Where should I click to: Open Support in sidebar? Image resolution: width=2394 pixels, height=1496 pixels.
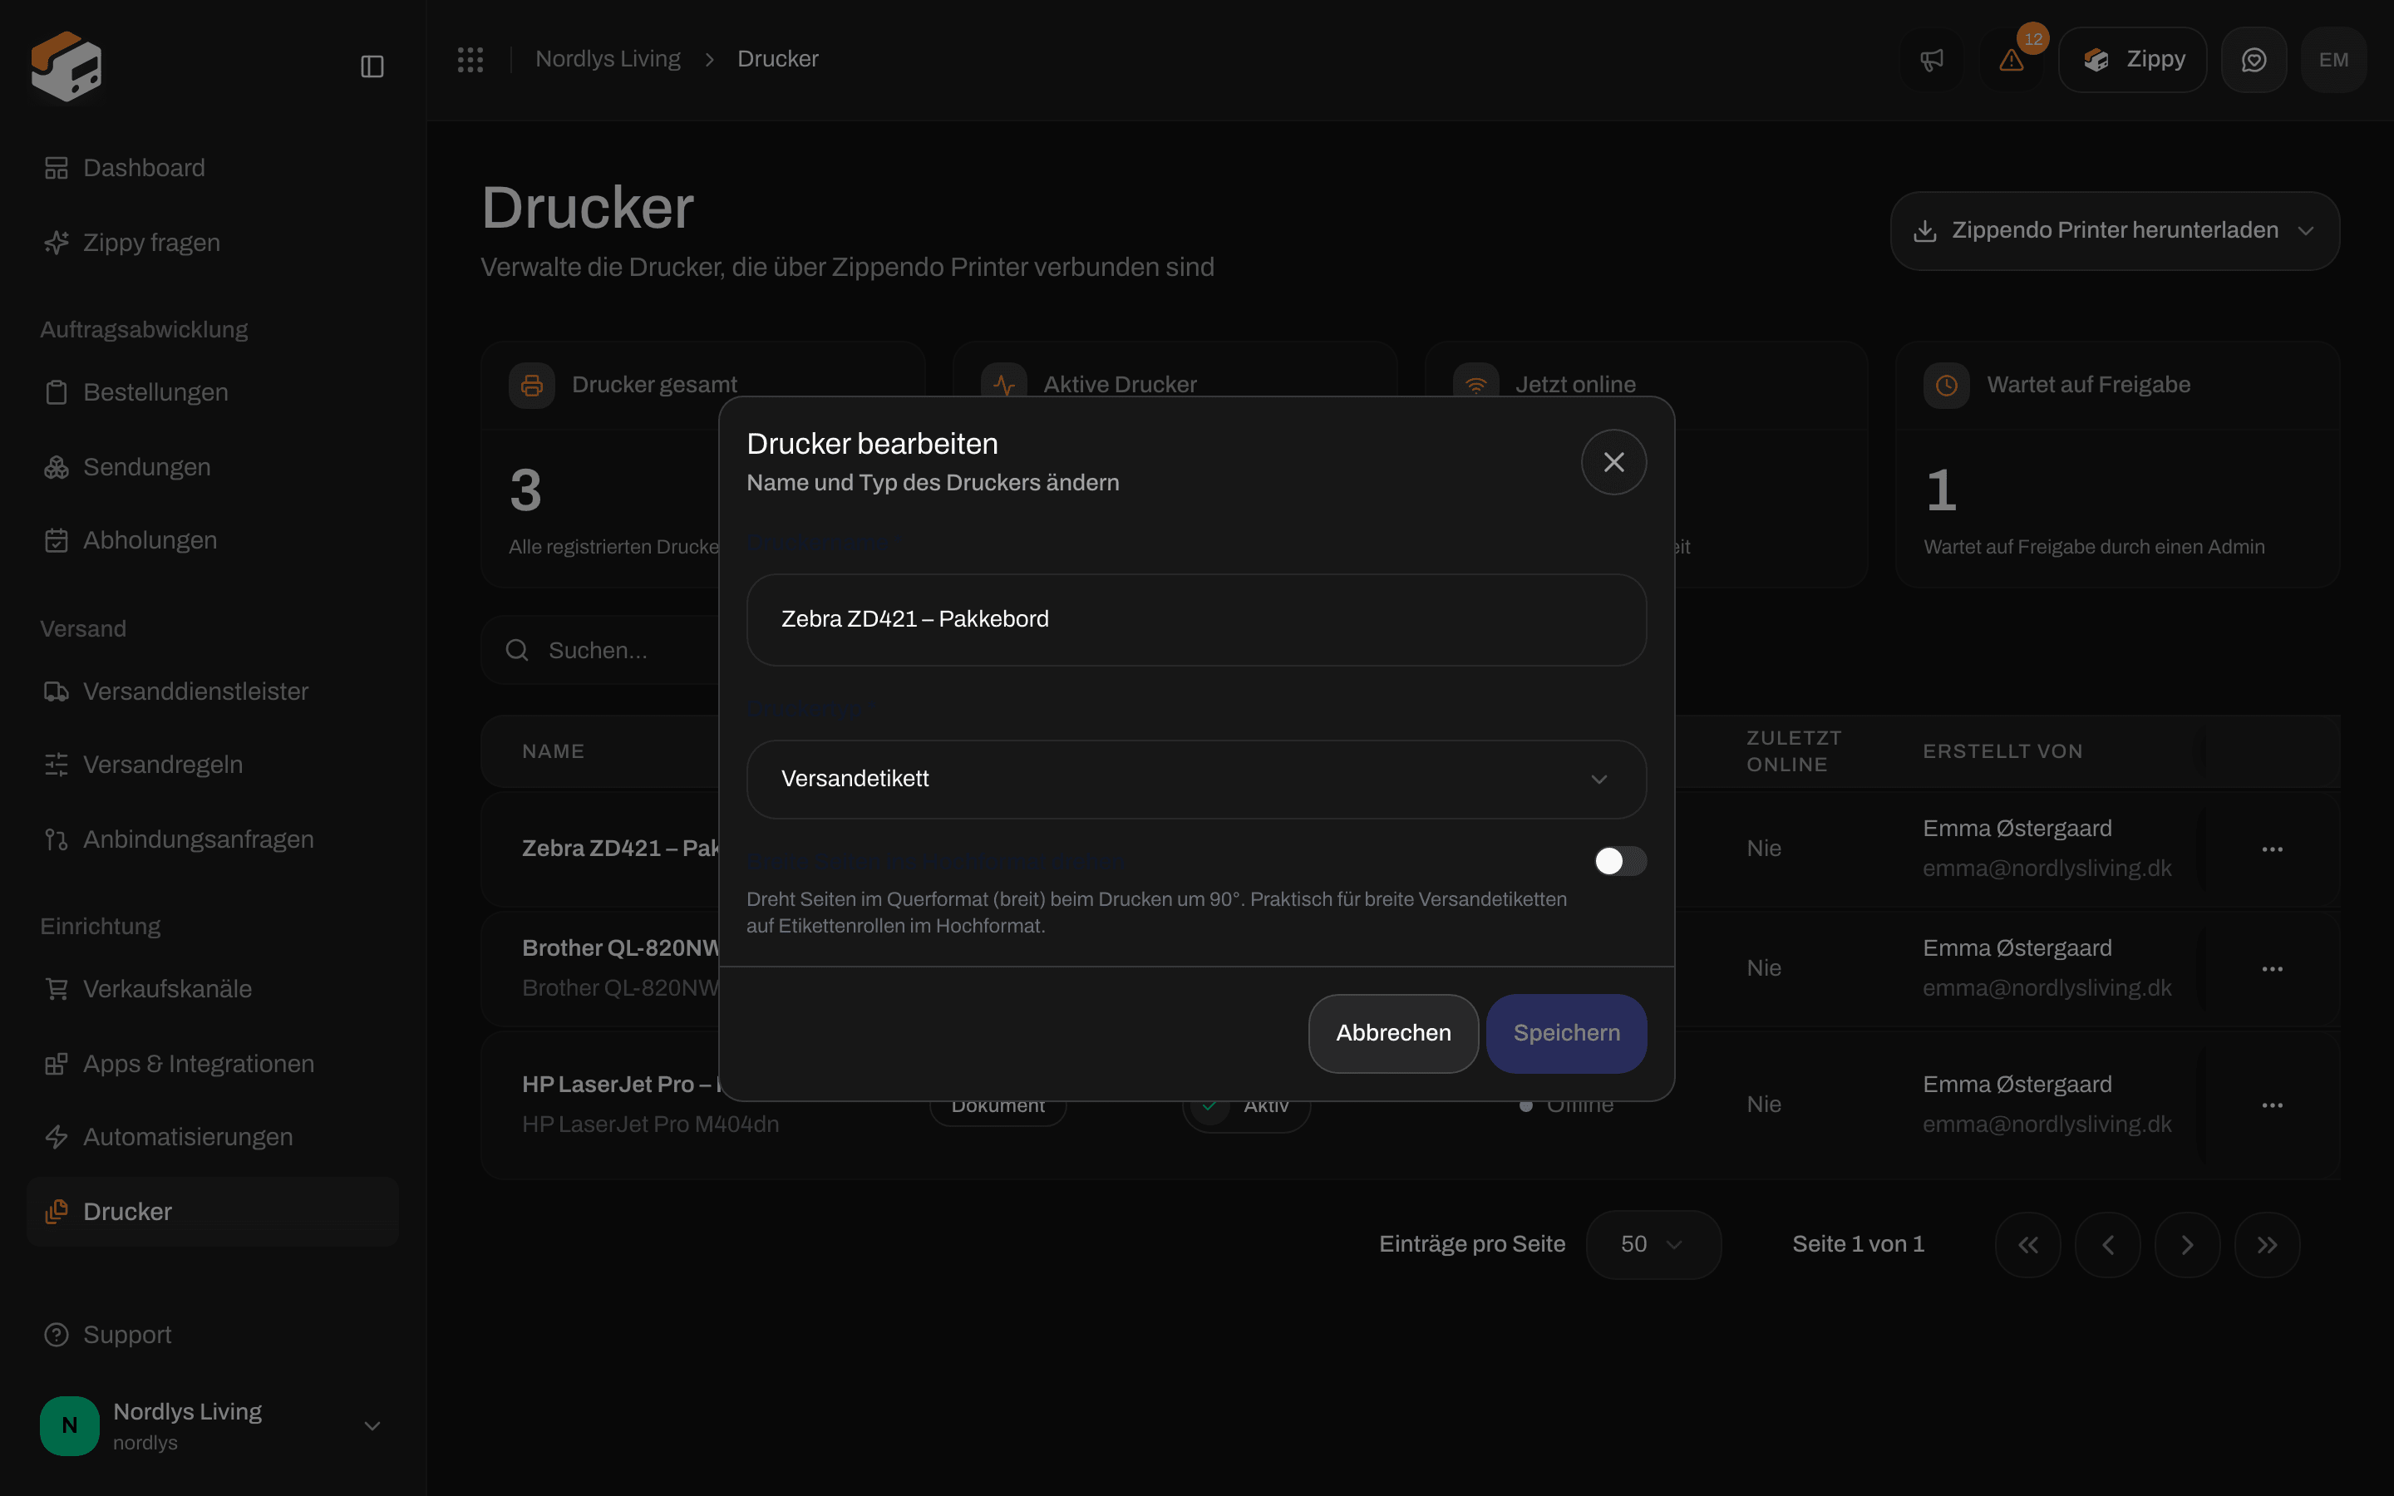(x=213, y=1335)
